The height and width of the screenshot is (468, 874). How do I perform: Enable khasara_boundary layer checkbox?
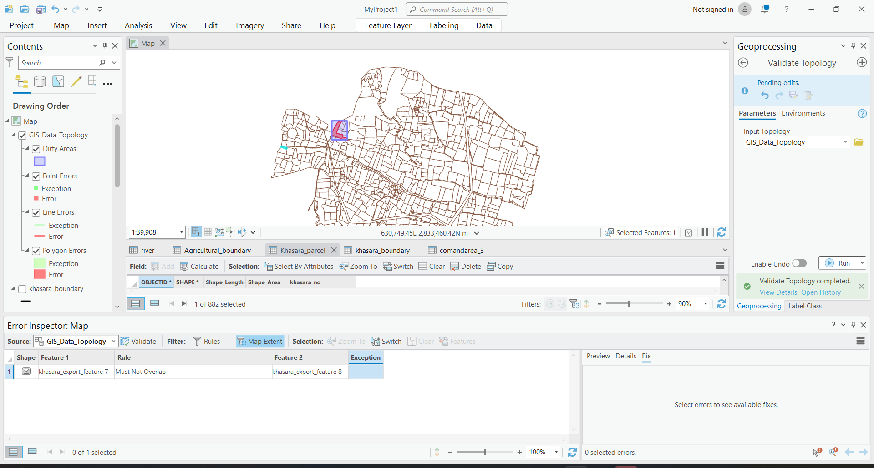click(22, 289)
